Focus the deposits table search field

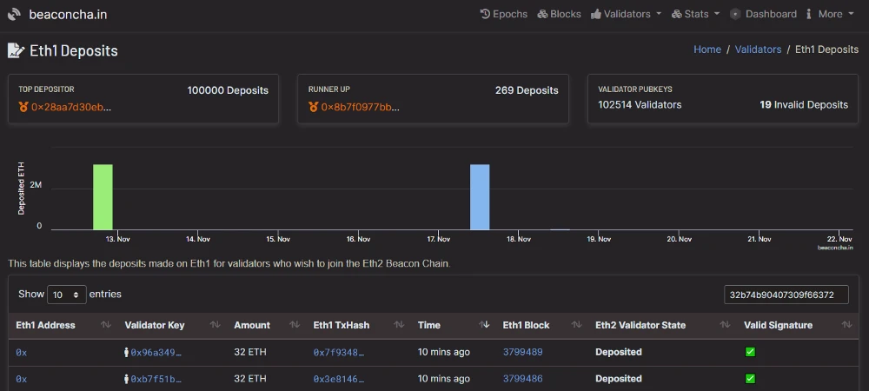pos(786,295)
